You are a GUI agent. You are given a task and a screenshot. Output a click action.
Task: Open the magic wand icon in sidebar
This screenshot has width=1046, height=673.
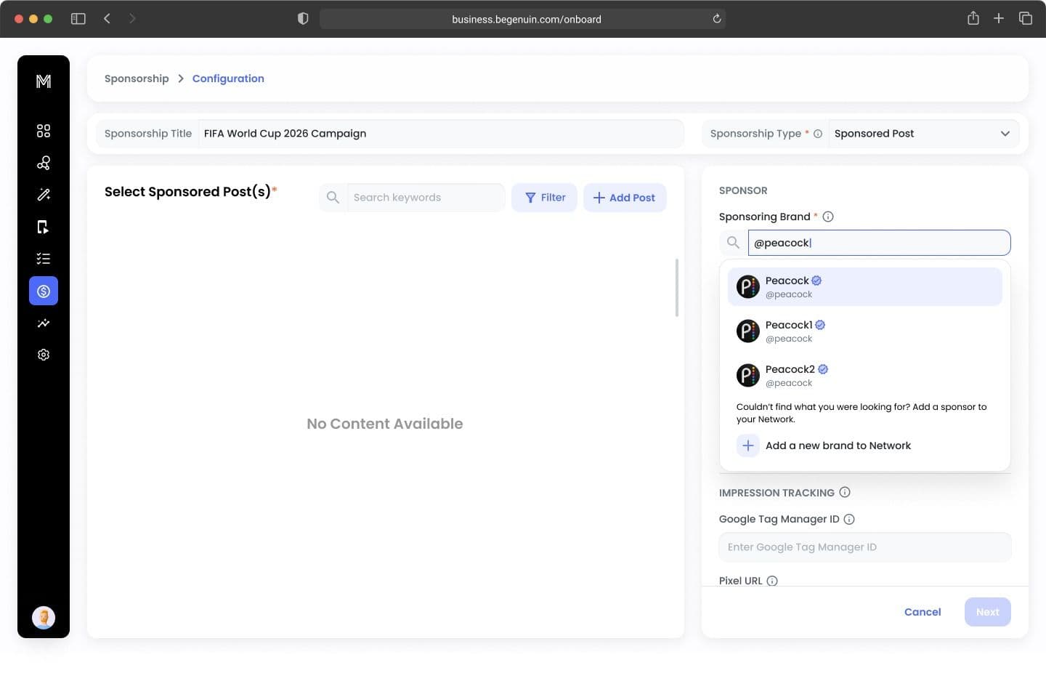click(44, 195)
